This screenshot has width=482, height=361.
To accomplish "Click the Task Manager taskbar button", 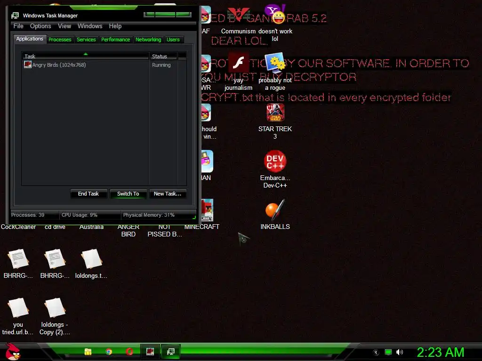I will point(170,352).
